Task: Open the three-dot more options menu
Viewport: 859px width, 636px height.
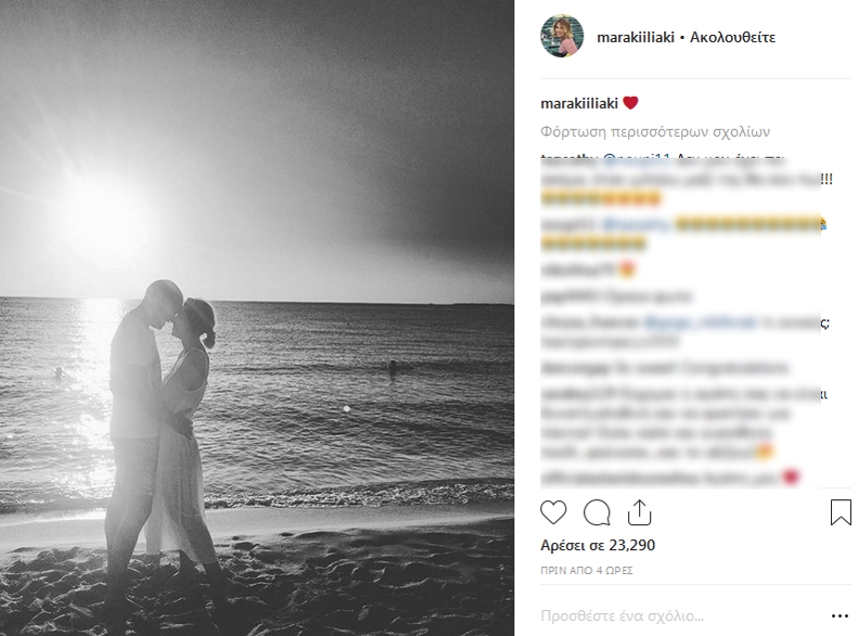Action: [840, 616]
